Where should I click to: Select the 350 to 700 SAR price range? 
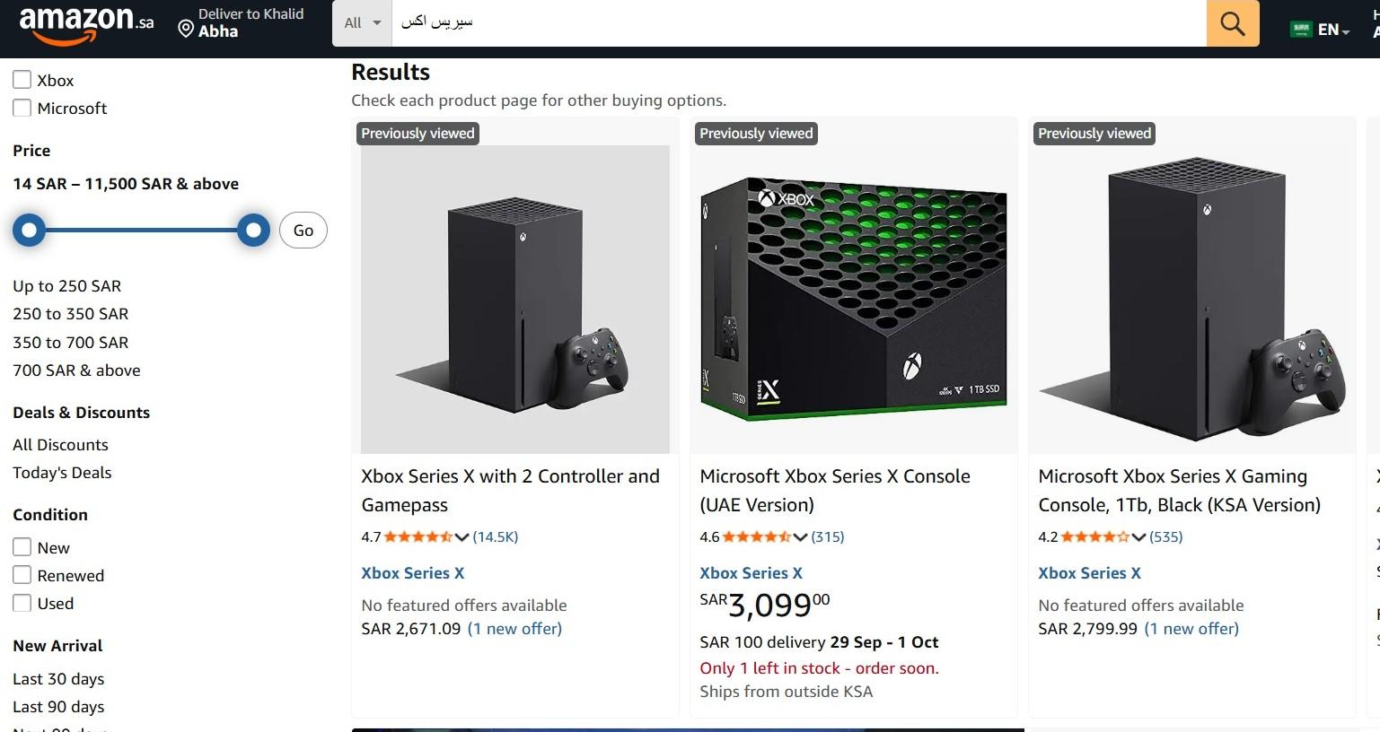click(71, 343)
